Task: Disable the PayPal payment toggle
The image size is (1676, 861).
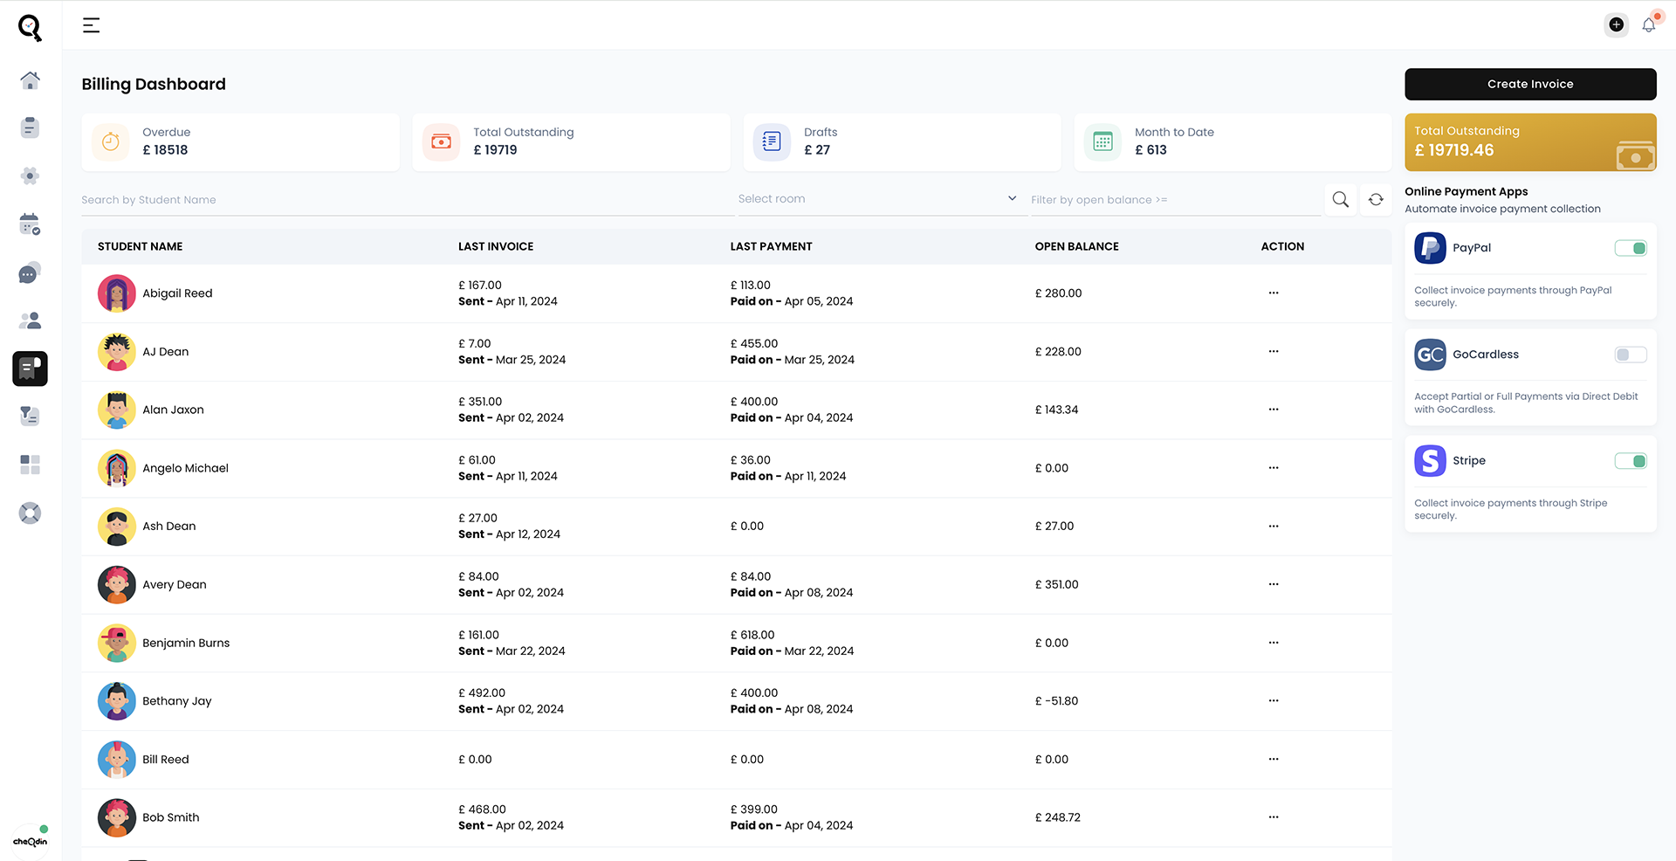Action: (1631, 248)
